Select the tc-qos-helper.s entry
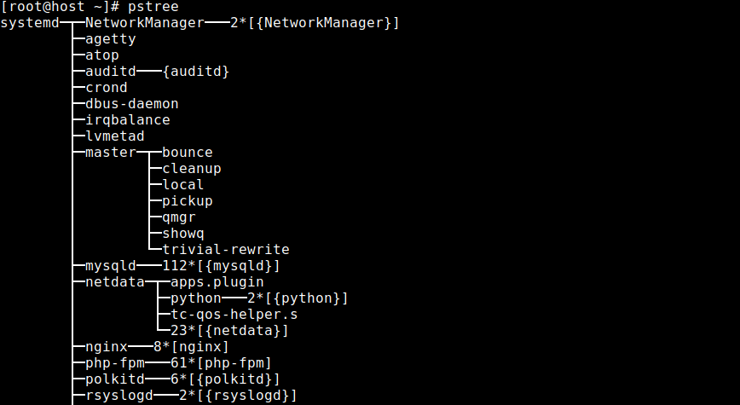The width and height of the screenshot is (740, 405). coord(234,315)
